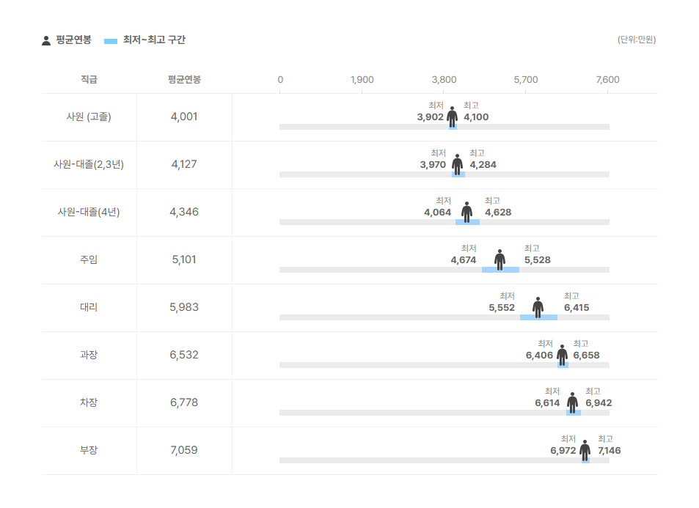
Task: Click the person icon in the 대리 row
Action: 538,307
